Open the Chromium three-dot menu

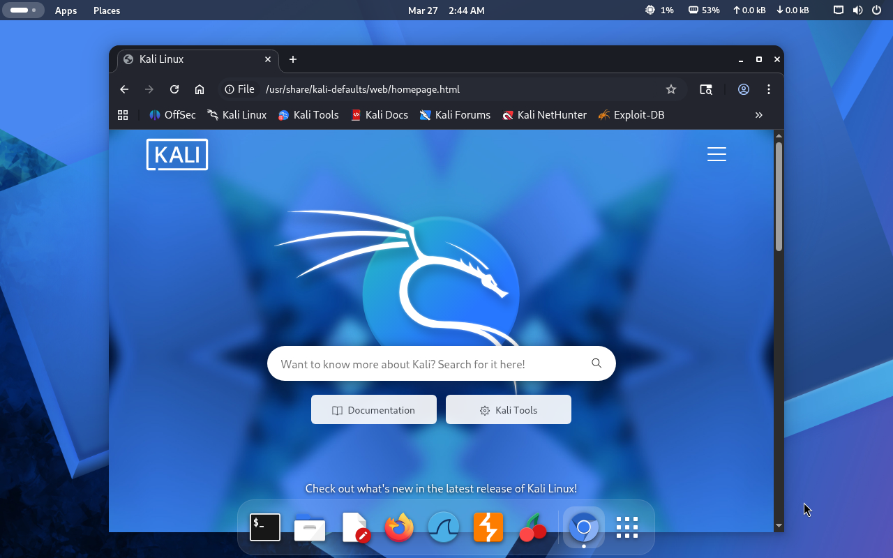tap(769, 89)
